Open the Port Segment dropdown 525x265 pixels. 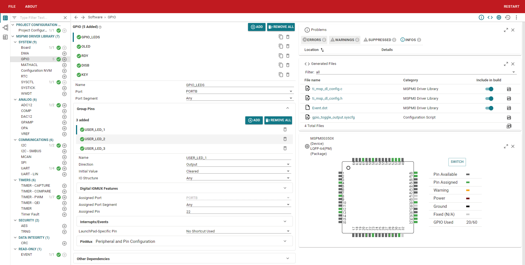pyautogui.click(x=239, y=98)
